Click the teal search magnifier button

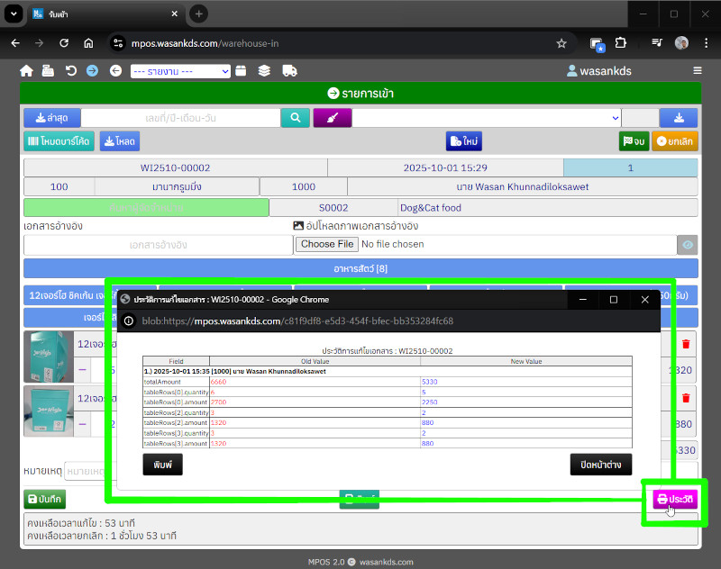295,118
